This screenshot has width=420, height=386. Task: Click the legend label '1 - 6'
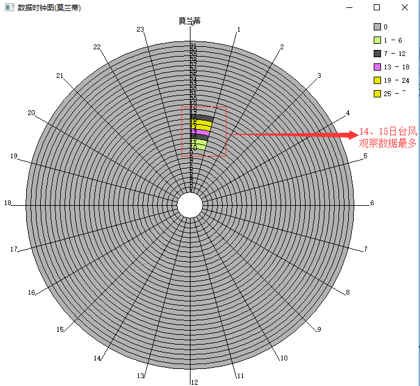coord(393,40)
